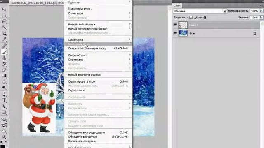The height and width of the screenshot is (148, 264).
Task: Hide the Фон layer using eye icon
Action: pyautogui.click(x=175, y=33)
